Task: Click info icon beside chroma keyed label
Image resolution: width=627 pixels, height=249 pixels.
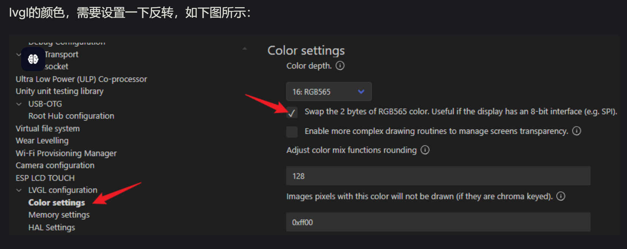Action: (x=561, y=196)
